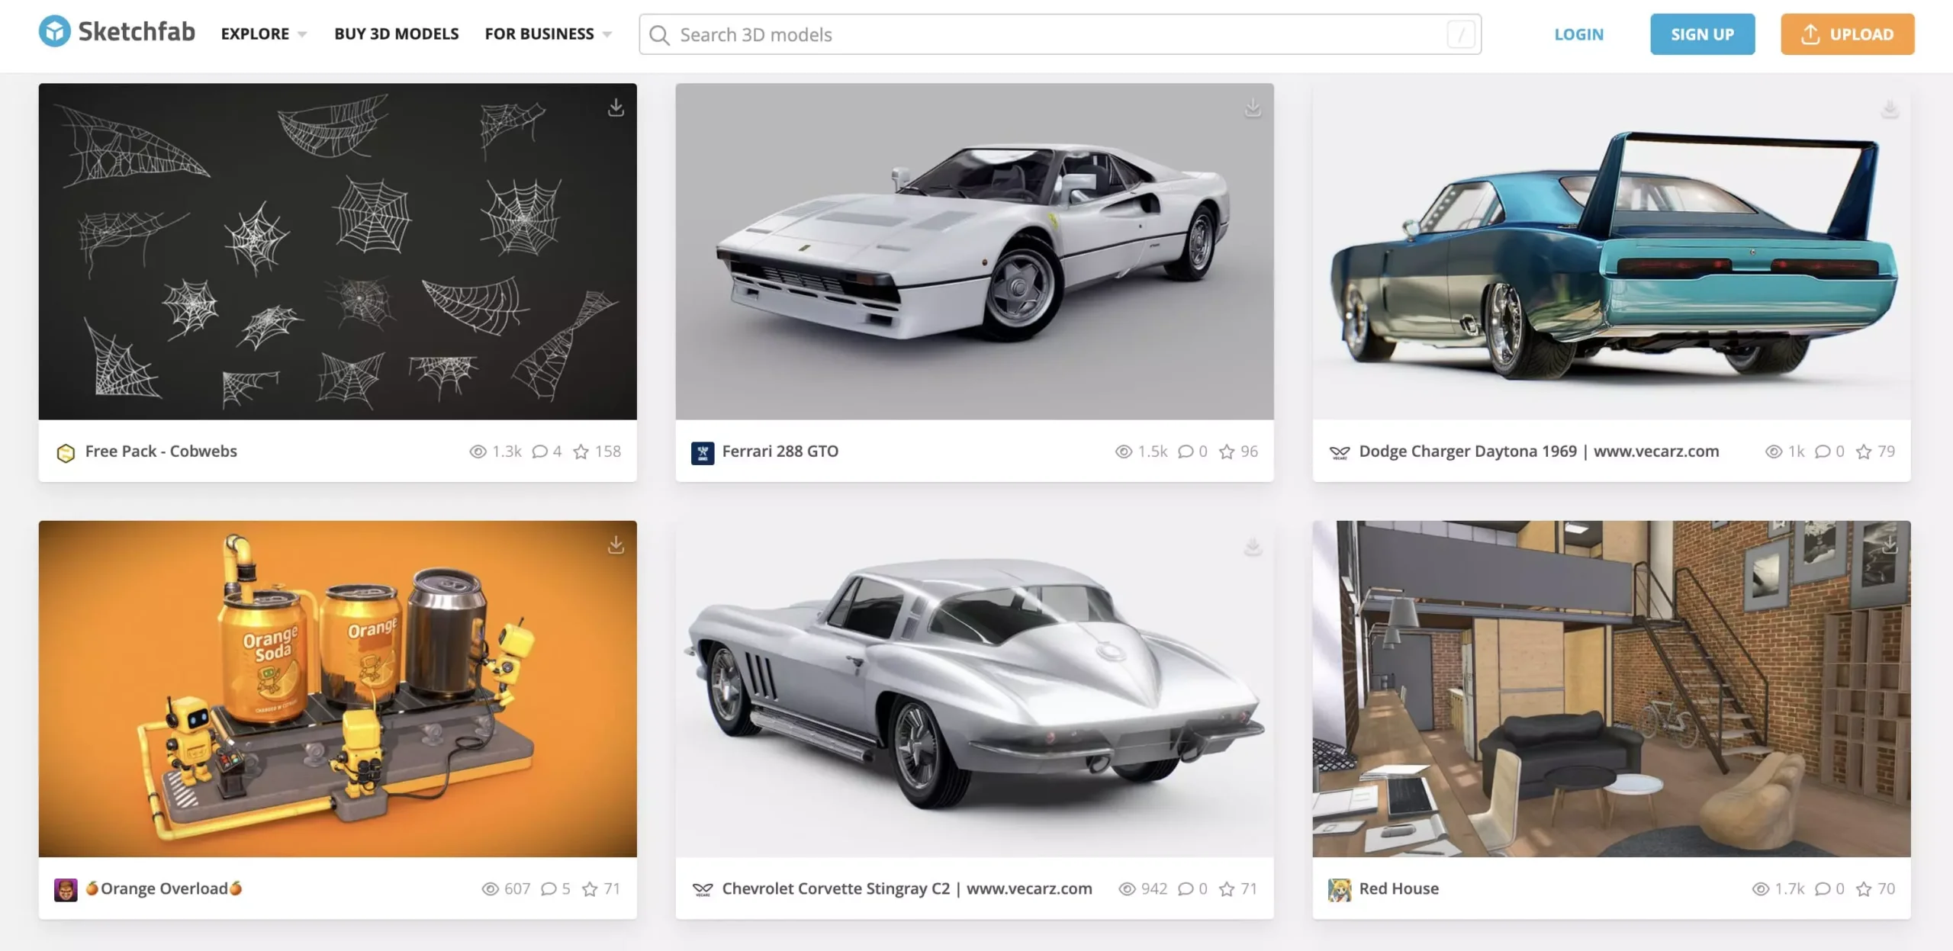The width and height of the screenshot is (1953, 951).
Task: Like Red House via star icon
Action: (x=1864, y=889)
